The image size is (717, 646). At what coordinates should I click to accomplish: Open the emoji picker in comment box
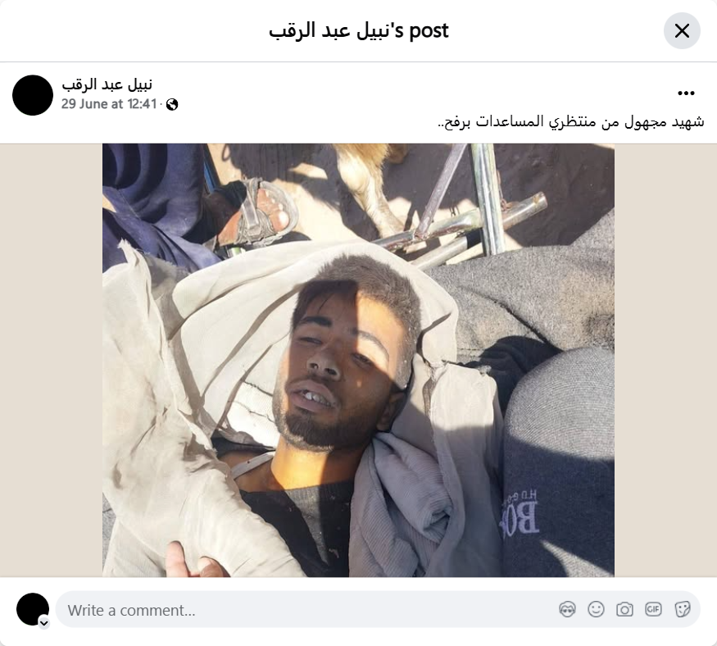point(596,609)
